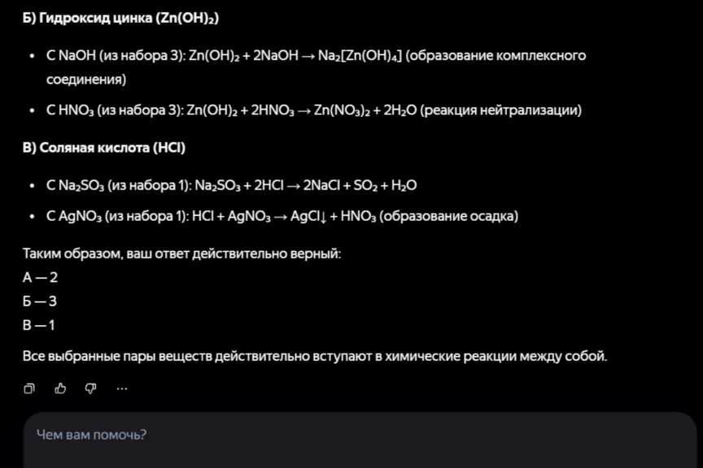The height and width of the screenshot is (468, 703).
Task: Copy the assistant's response
Action: point(29,388)
